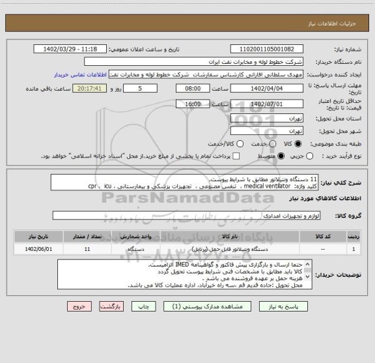Click the row number cell 1
The image size is (375, 363).
click(354, 249)
